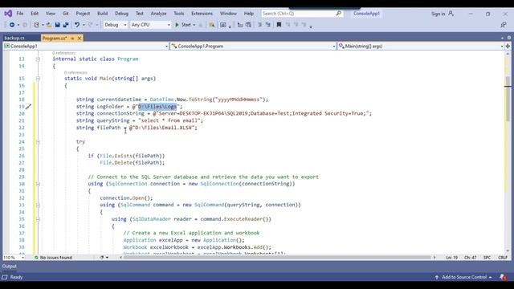The height and width of the screenshot is (289, 514).
Task: Open the Build menu
Action: (x=102, y=14)
